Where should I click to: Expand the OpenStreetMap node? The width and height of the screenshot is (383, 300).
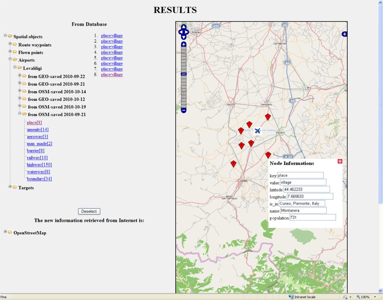click(5, 231)
